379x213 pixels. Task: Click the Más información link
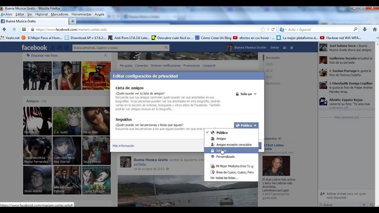click(x=123, y=146)
